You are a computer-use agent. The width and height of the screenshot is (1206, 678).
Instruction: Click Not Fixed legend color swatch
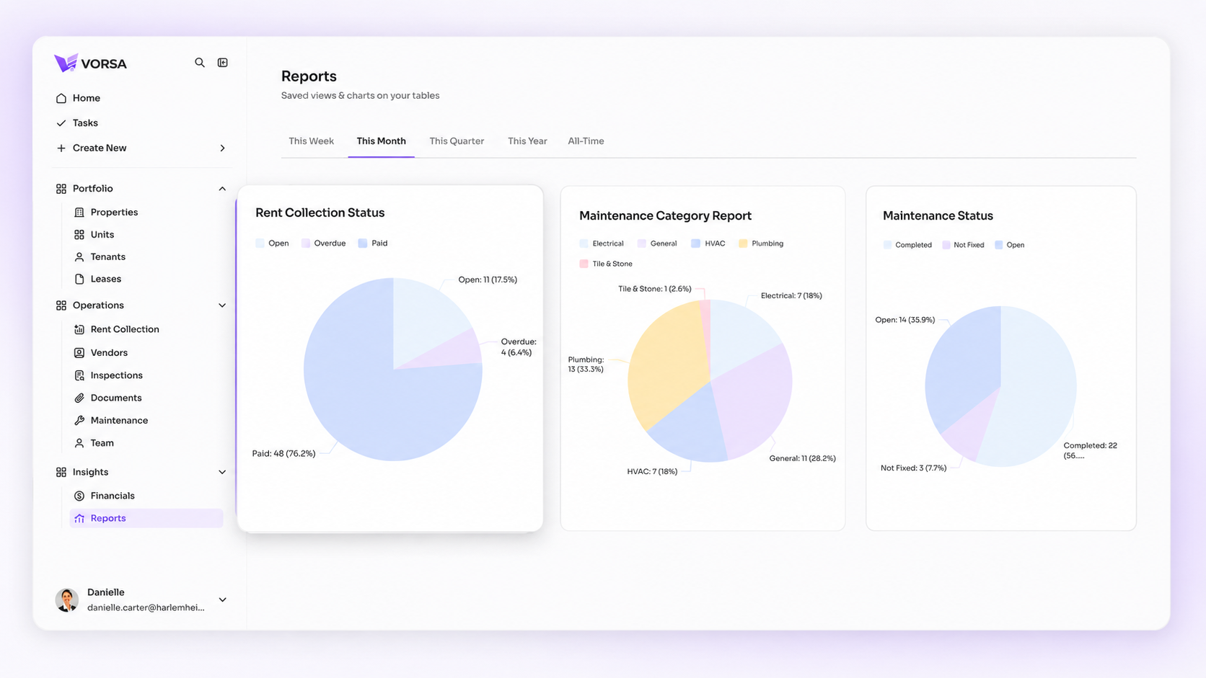point(946,245)
